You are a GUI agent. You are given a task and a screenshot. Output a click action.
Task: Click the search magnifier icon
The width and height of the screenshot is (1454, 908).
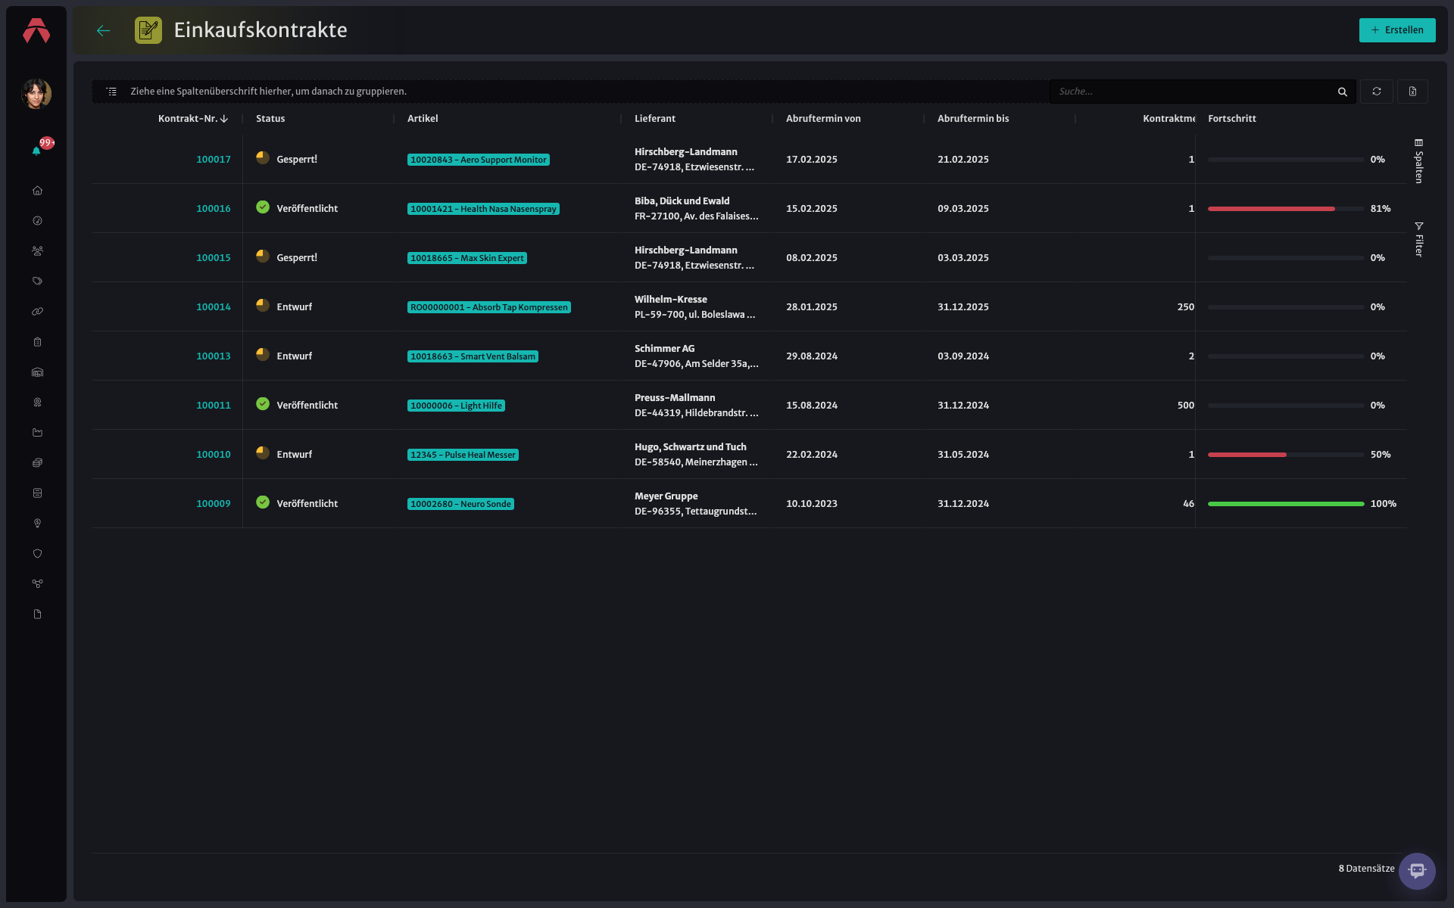point(1342,92)
